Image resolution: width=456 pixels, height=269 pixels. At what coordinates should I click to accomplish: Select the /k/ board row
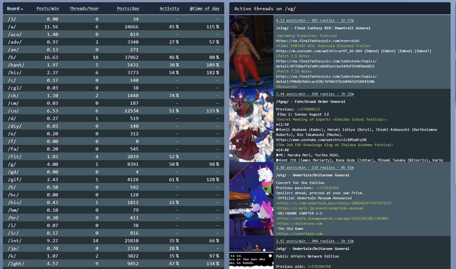point(114,256)
